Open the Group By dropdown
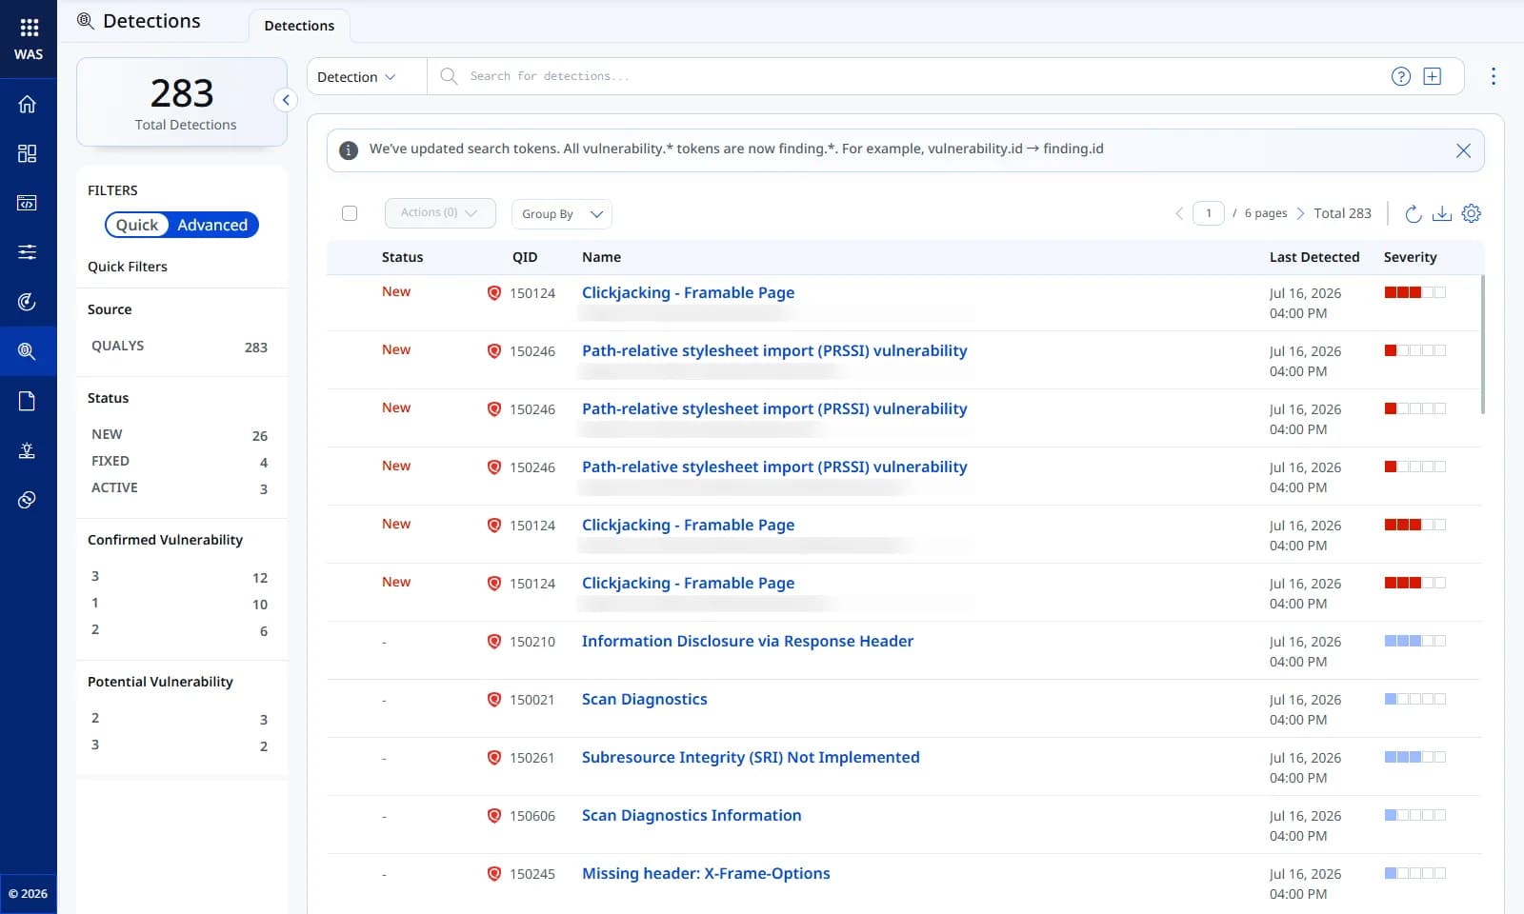This screenshot has width=1524, height=914. pyautogui.click(x=561, y=214)
